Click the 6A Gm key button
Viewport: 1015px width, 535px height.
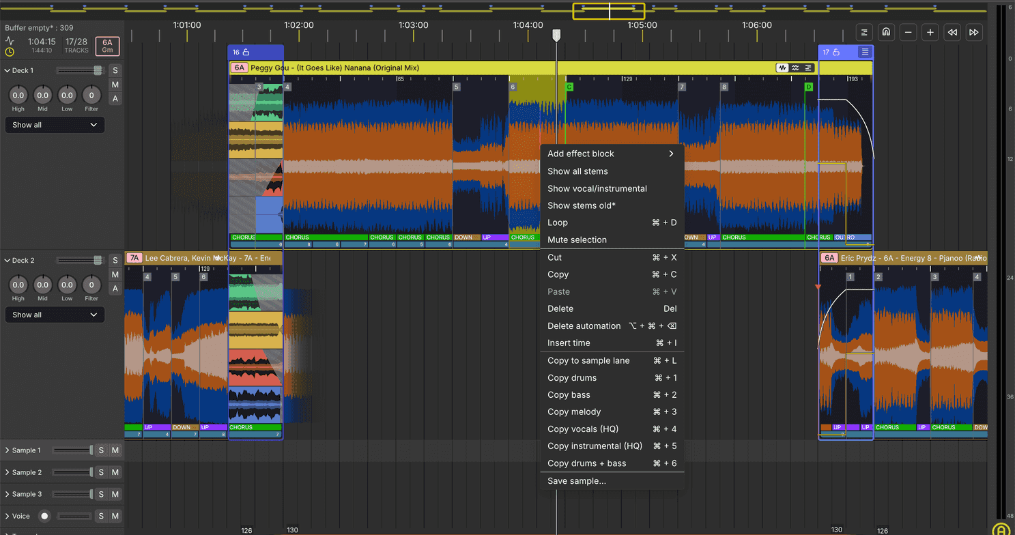pos(107,46)
